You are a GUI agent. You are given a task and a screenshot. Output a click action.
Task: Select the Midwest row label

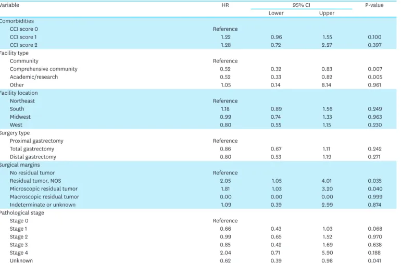coord(20,117)
